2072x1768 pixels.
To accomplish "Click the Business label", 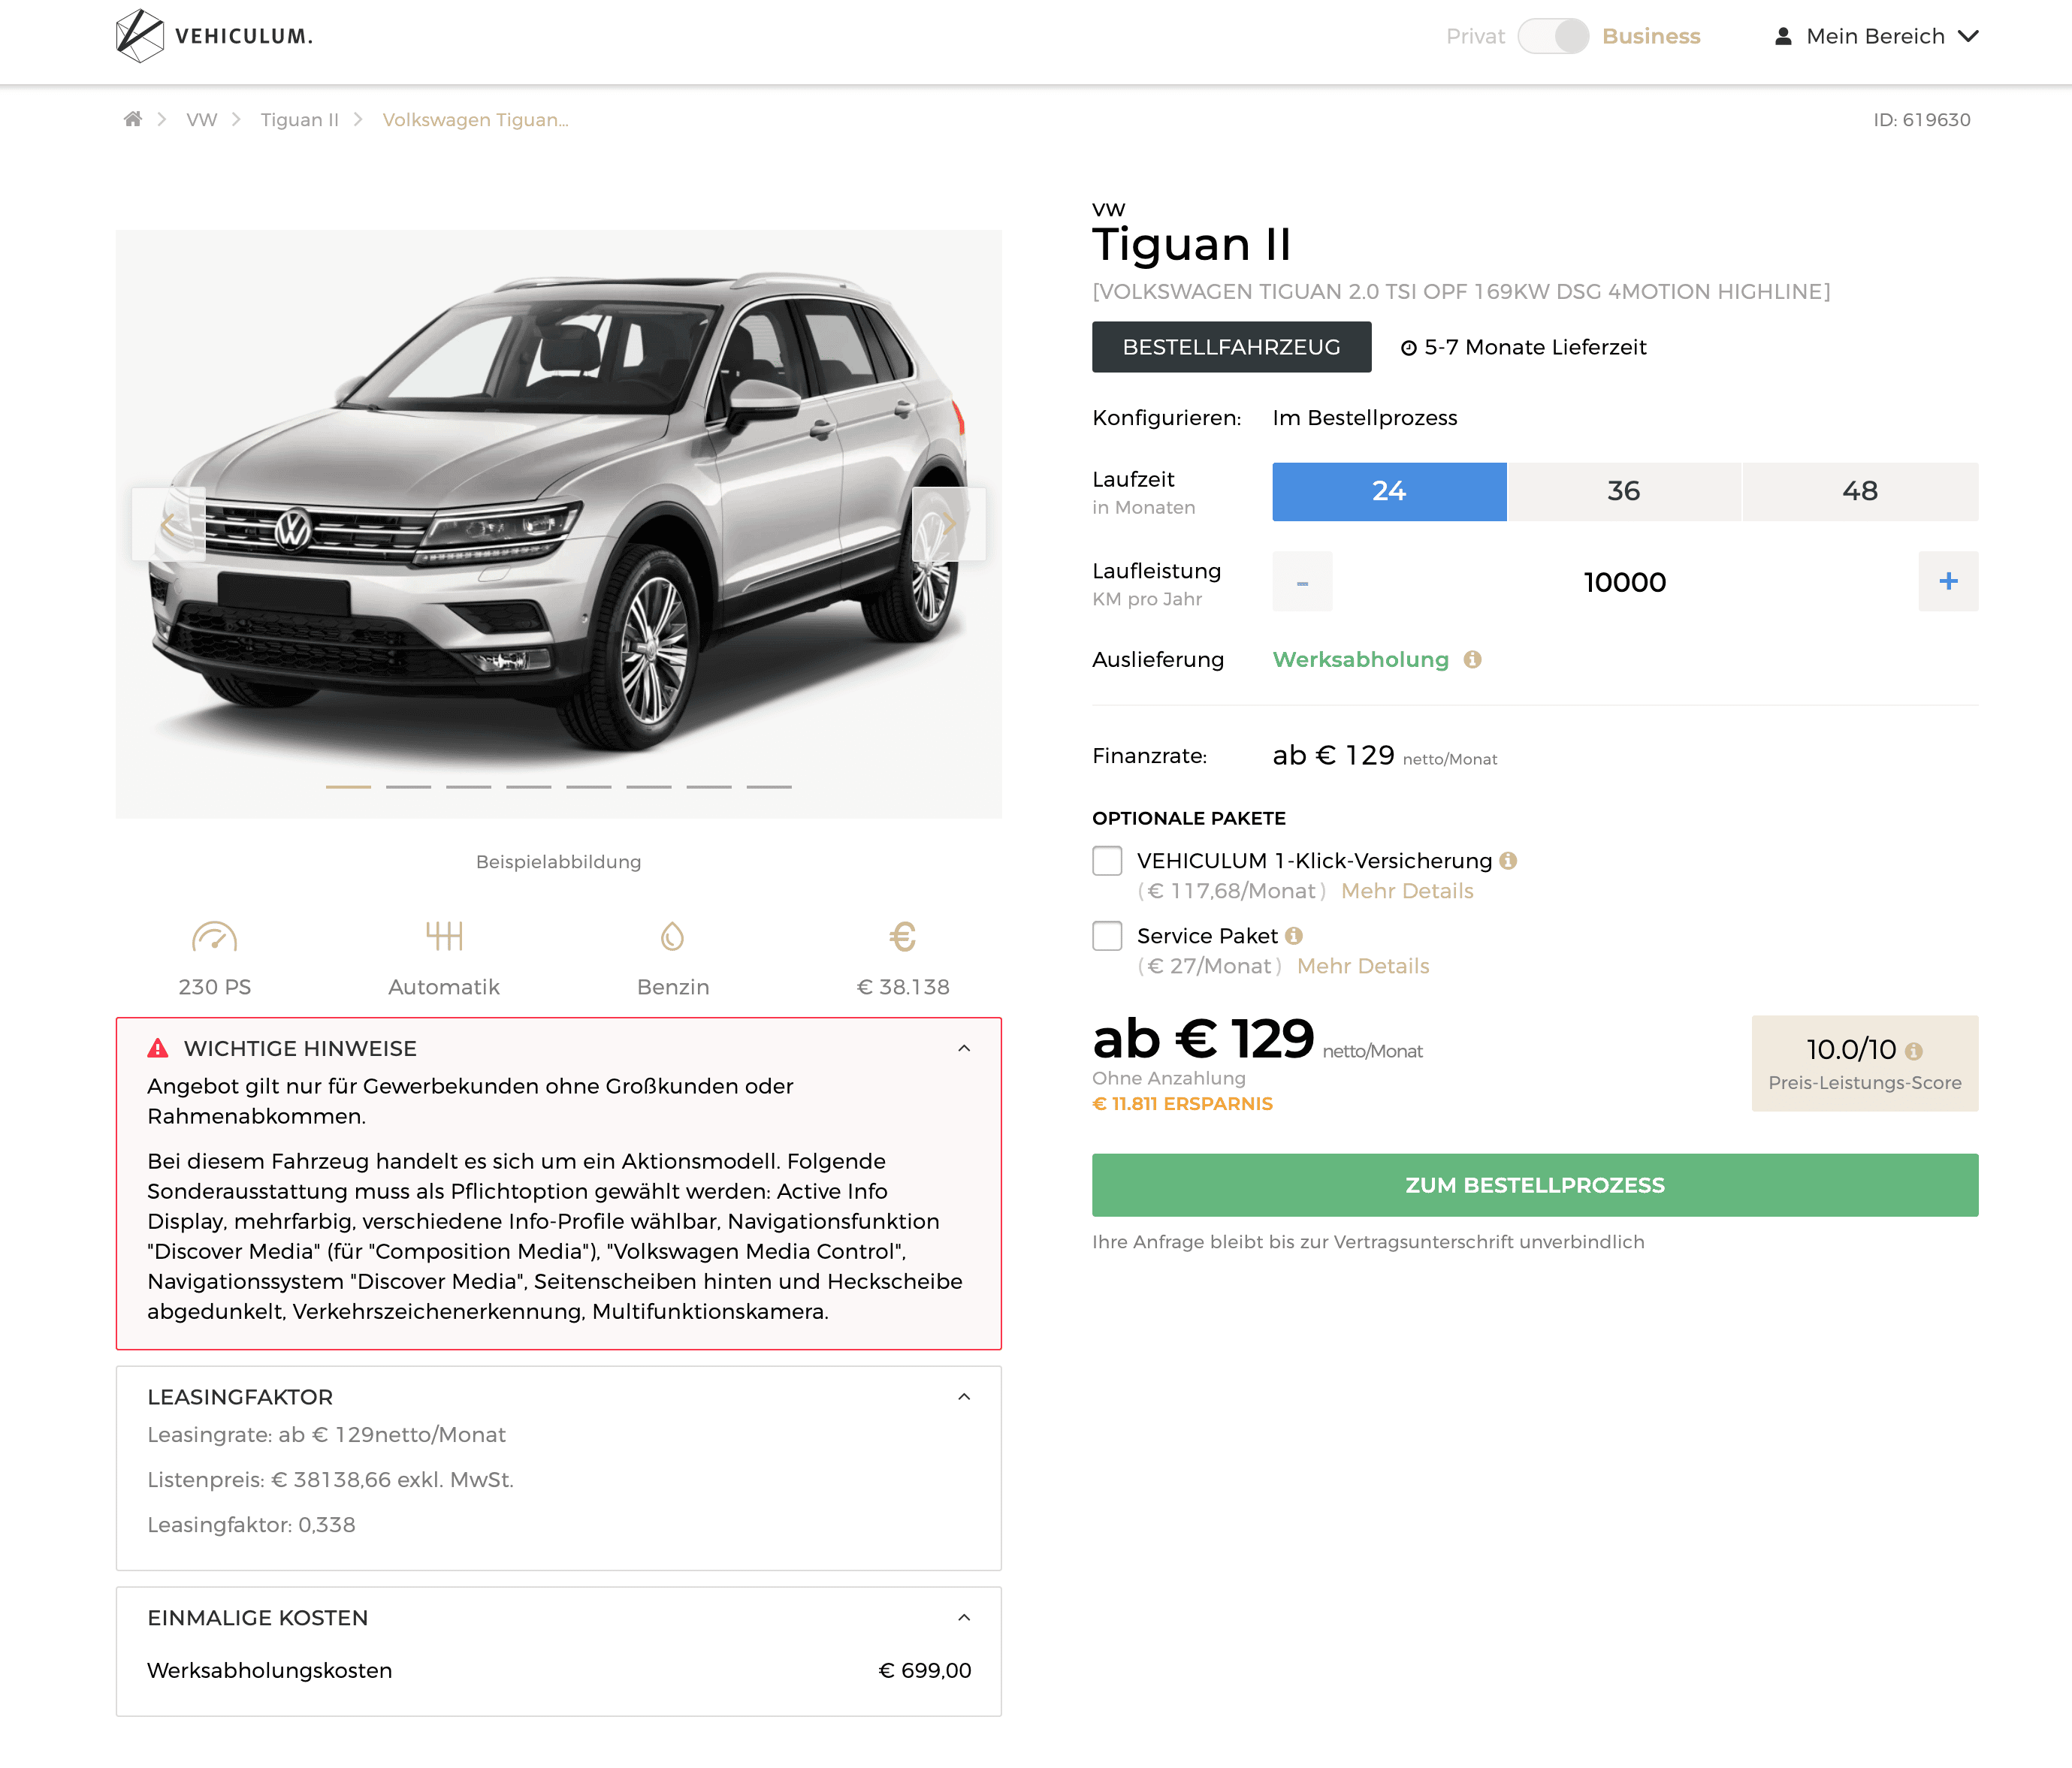I will coord(1651,36).
